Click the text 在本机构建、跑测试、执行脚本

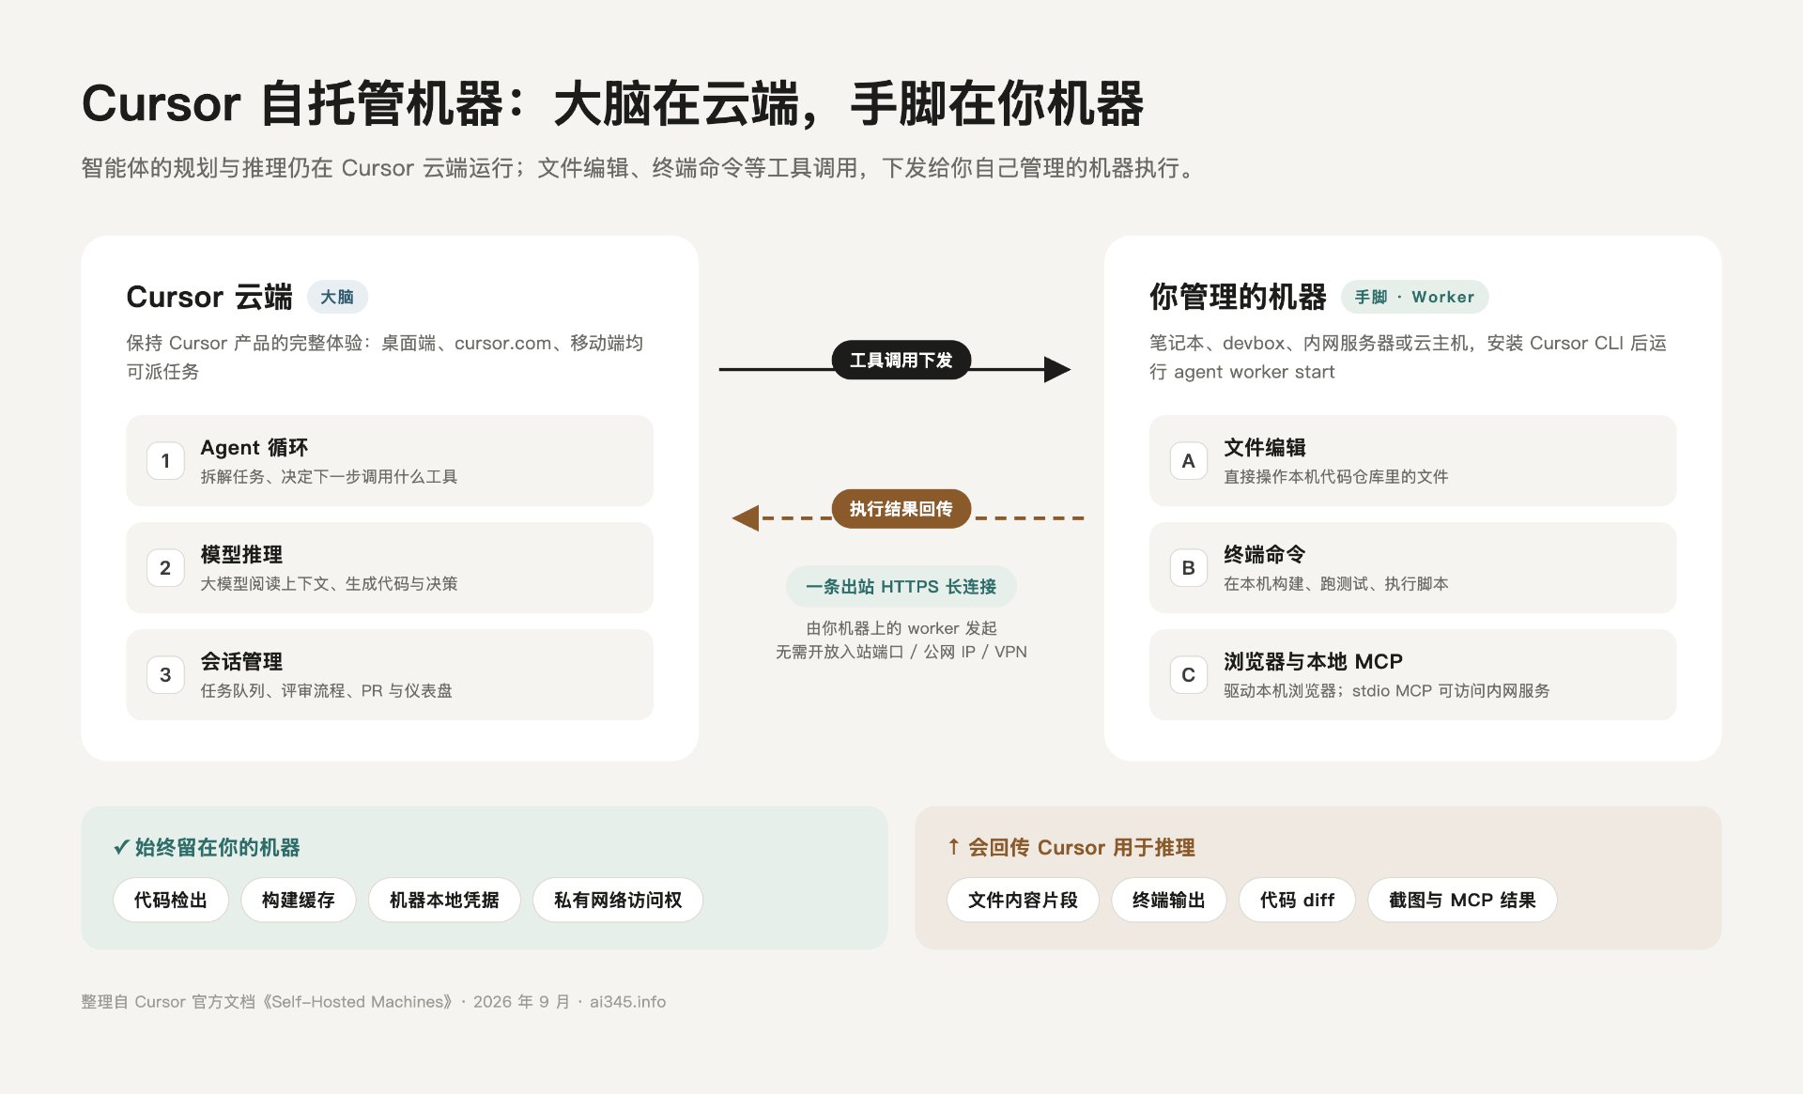(x=1335, y=584)
